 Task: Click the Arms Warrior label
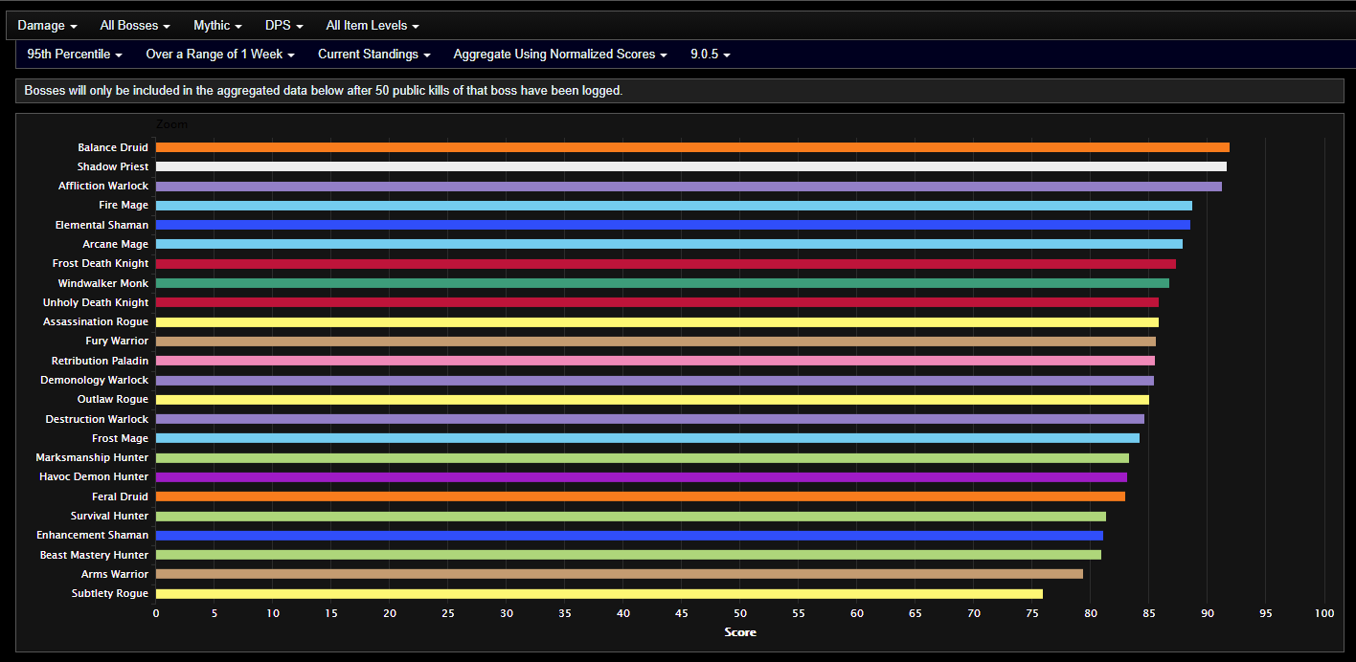tap(115, 574)
